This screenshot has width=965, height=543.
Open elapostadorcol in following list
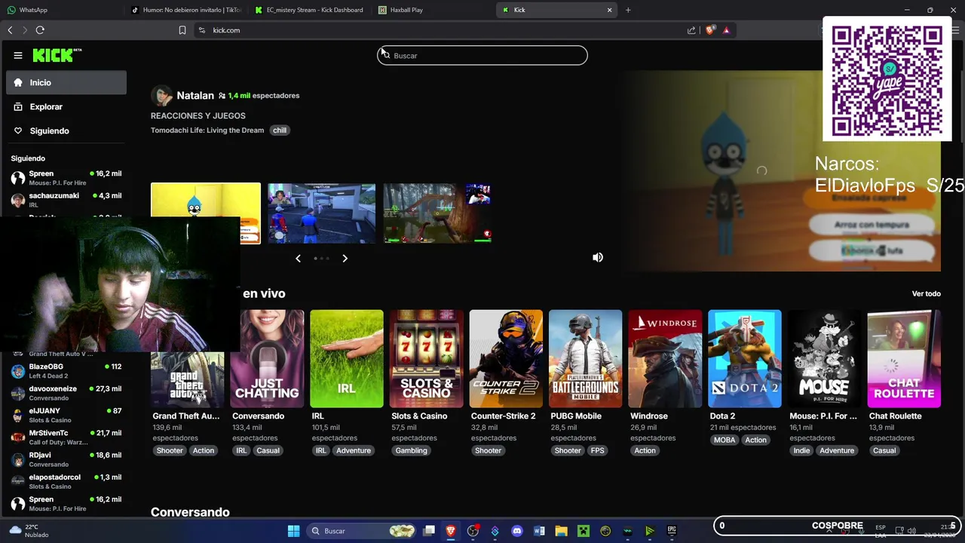[66, 482]
